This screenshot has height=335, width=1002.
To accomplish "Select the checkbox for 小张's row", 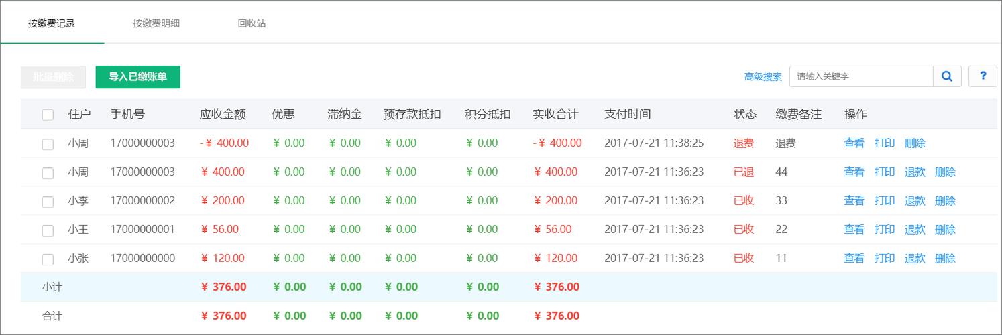I will 48,259.
